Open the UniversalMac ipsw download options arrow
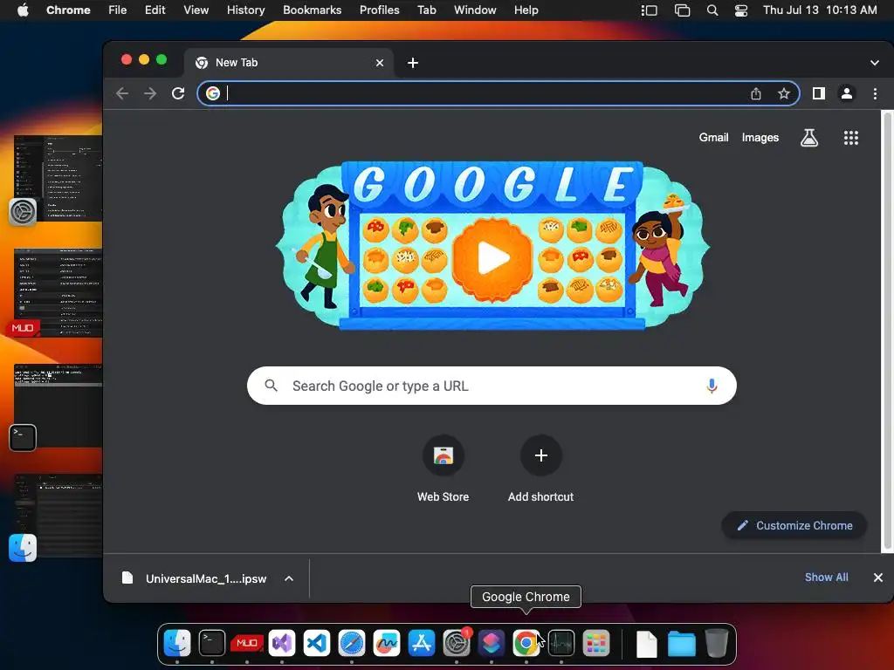 [289, 578]
